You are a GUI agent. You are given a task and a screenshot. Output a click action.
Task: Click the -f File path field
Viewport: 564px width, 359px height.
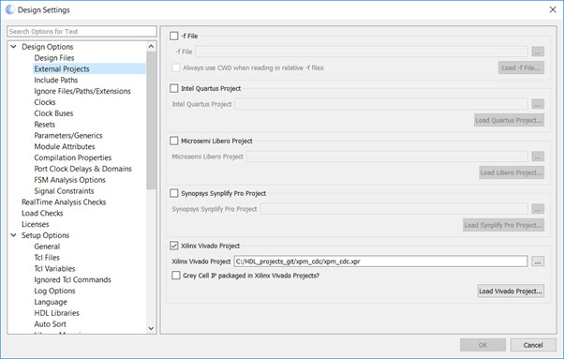pyautogui.click(x=362, y=52)
